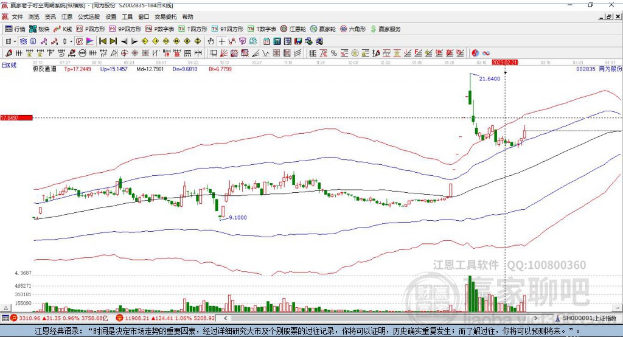
Task: Open the 江恩轮 (Gann wheel) tool
Action: pos(294,29)
